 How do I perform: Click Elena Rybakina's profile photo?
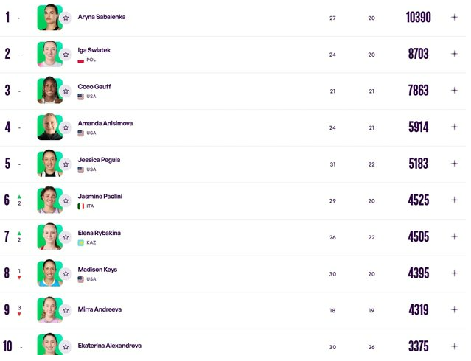point(49,236)
